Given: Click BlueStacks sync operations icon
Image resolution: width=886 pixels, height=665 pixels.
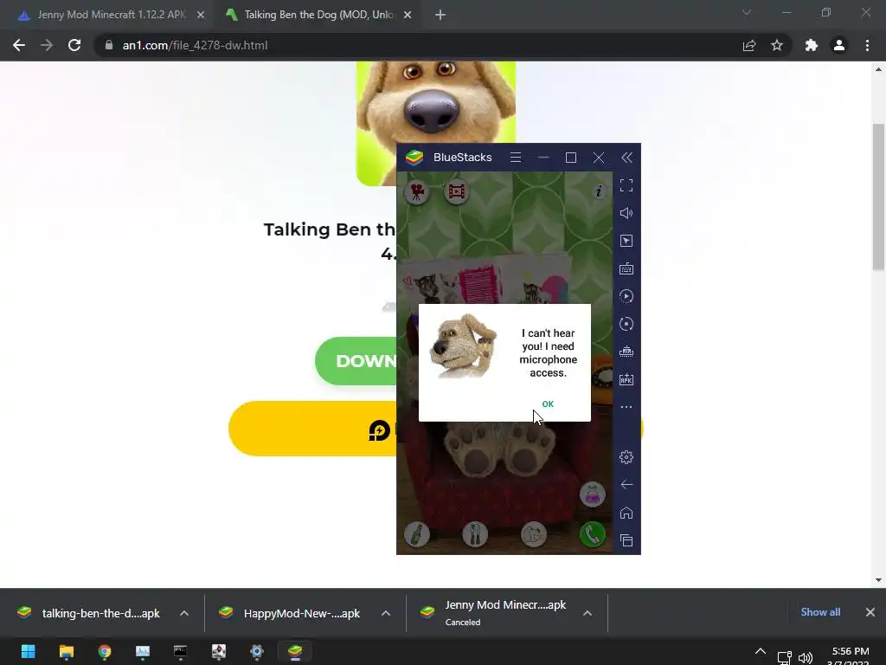Looking at the screenshot, I should point(626,324).
